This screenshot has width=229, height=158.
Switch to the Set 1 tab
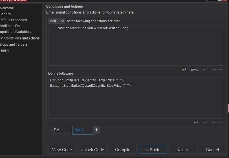pyautogui.click(x=58, y=130)
